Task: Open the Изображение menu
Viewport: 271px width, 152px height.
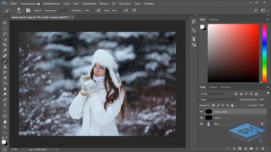Action: [52, 4]
